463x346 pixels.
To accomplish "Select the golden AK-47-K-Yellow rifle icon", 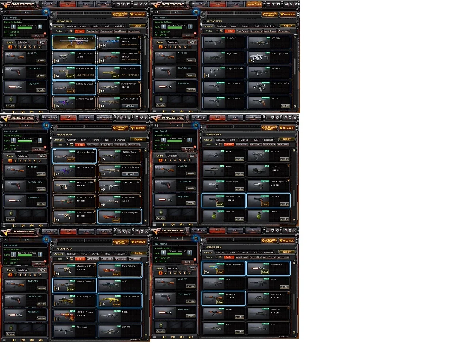I will tap(110, 300).
